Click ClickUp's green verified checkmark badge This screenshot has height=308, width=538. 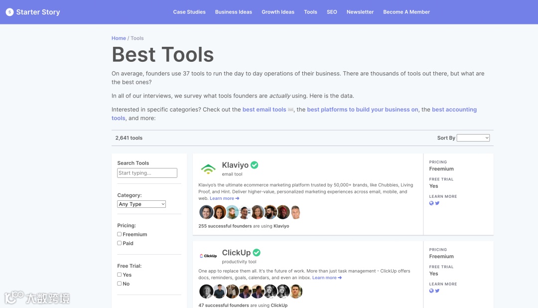pyautogui.click(x=257, y=253)
